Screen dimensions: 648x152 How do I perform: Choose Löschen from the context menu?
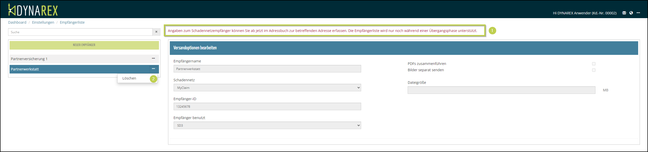point(129,78)
